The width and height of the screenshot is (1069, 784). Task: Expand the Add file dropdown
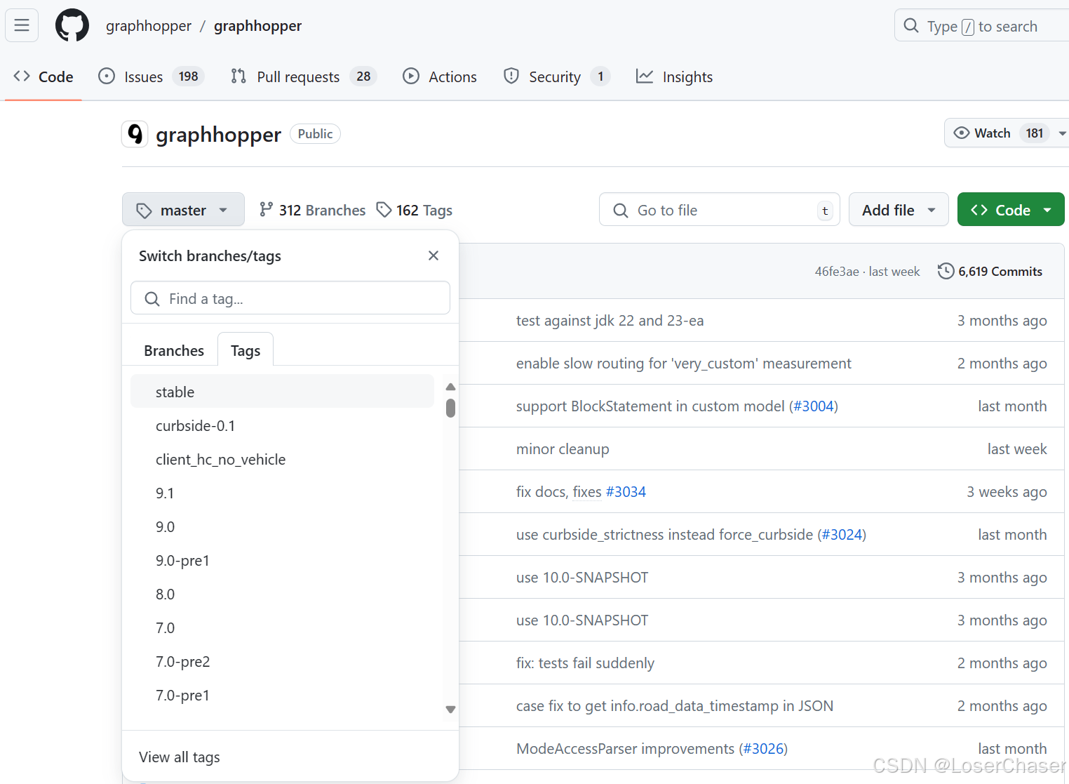[x=899, y=210]
